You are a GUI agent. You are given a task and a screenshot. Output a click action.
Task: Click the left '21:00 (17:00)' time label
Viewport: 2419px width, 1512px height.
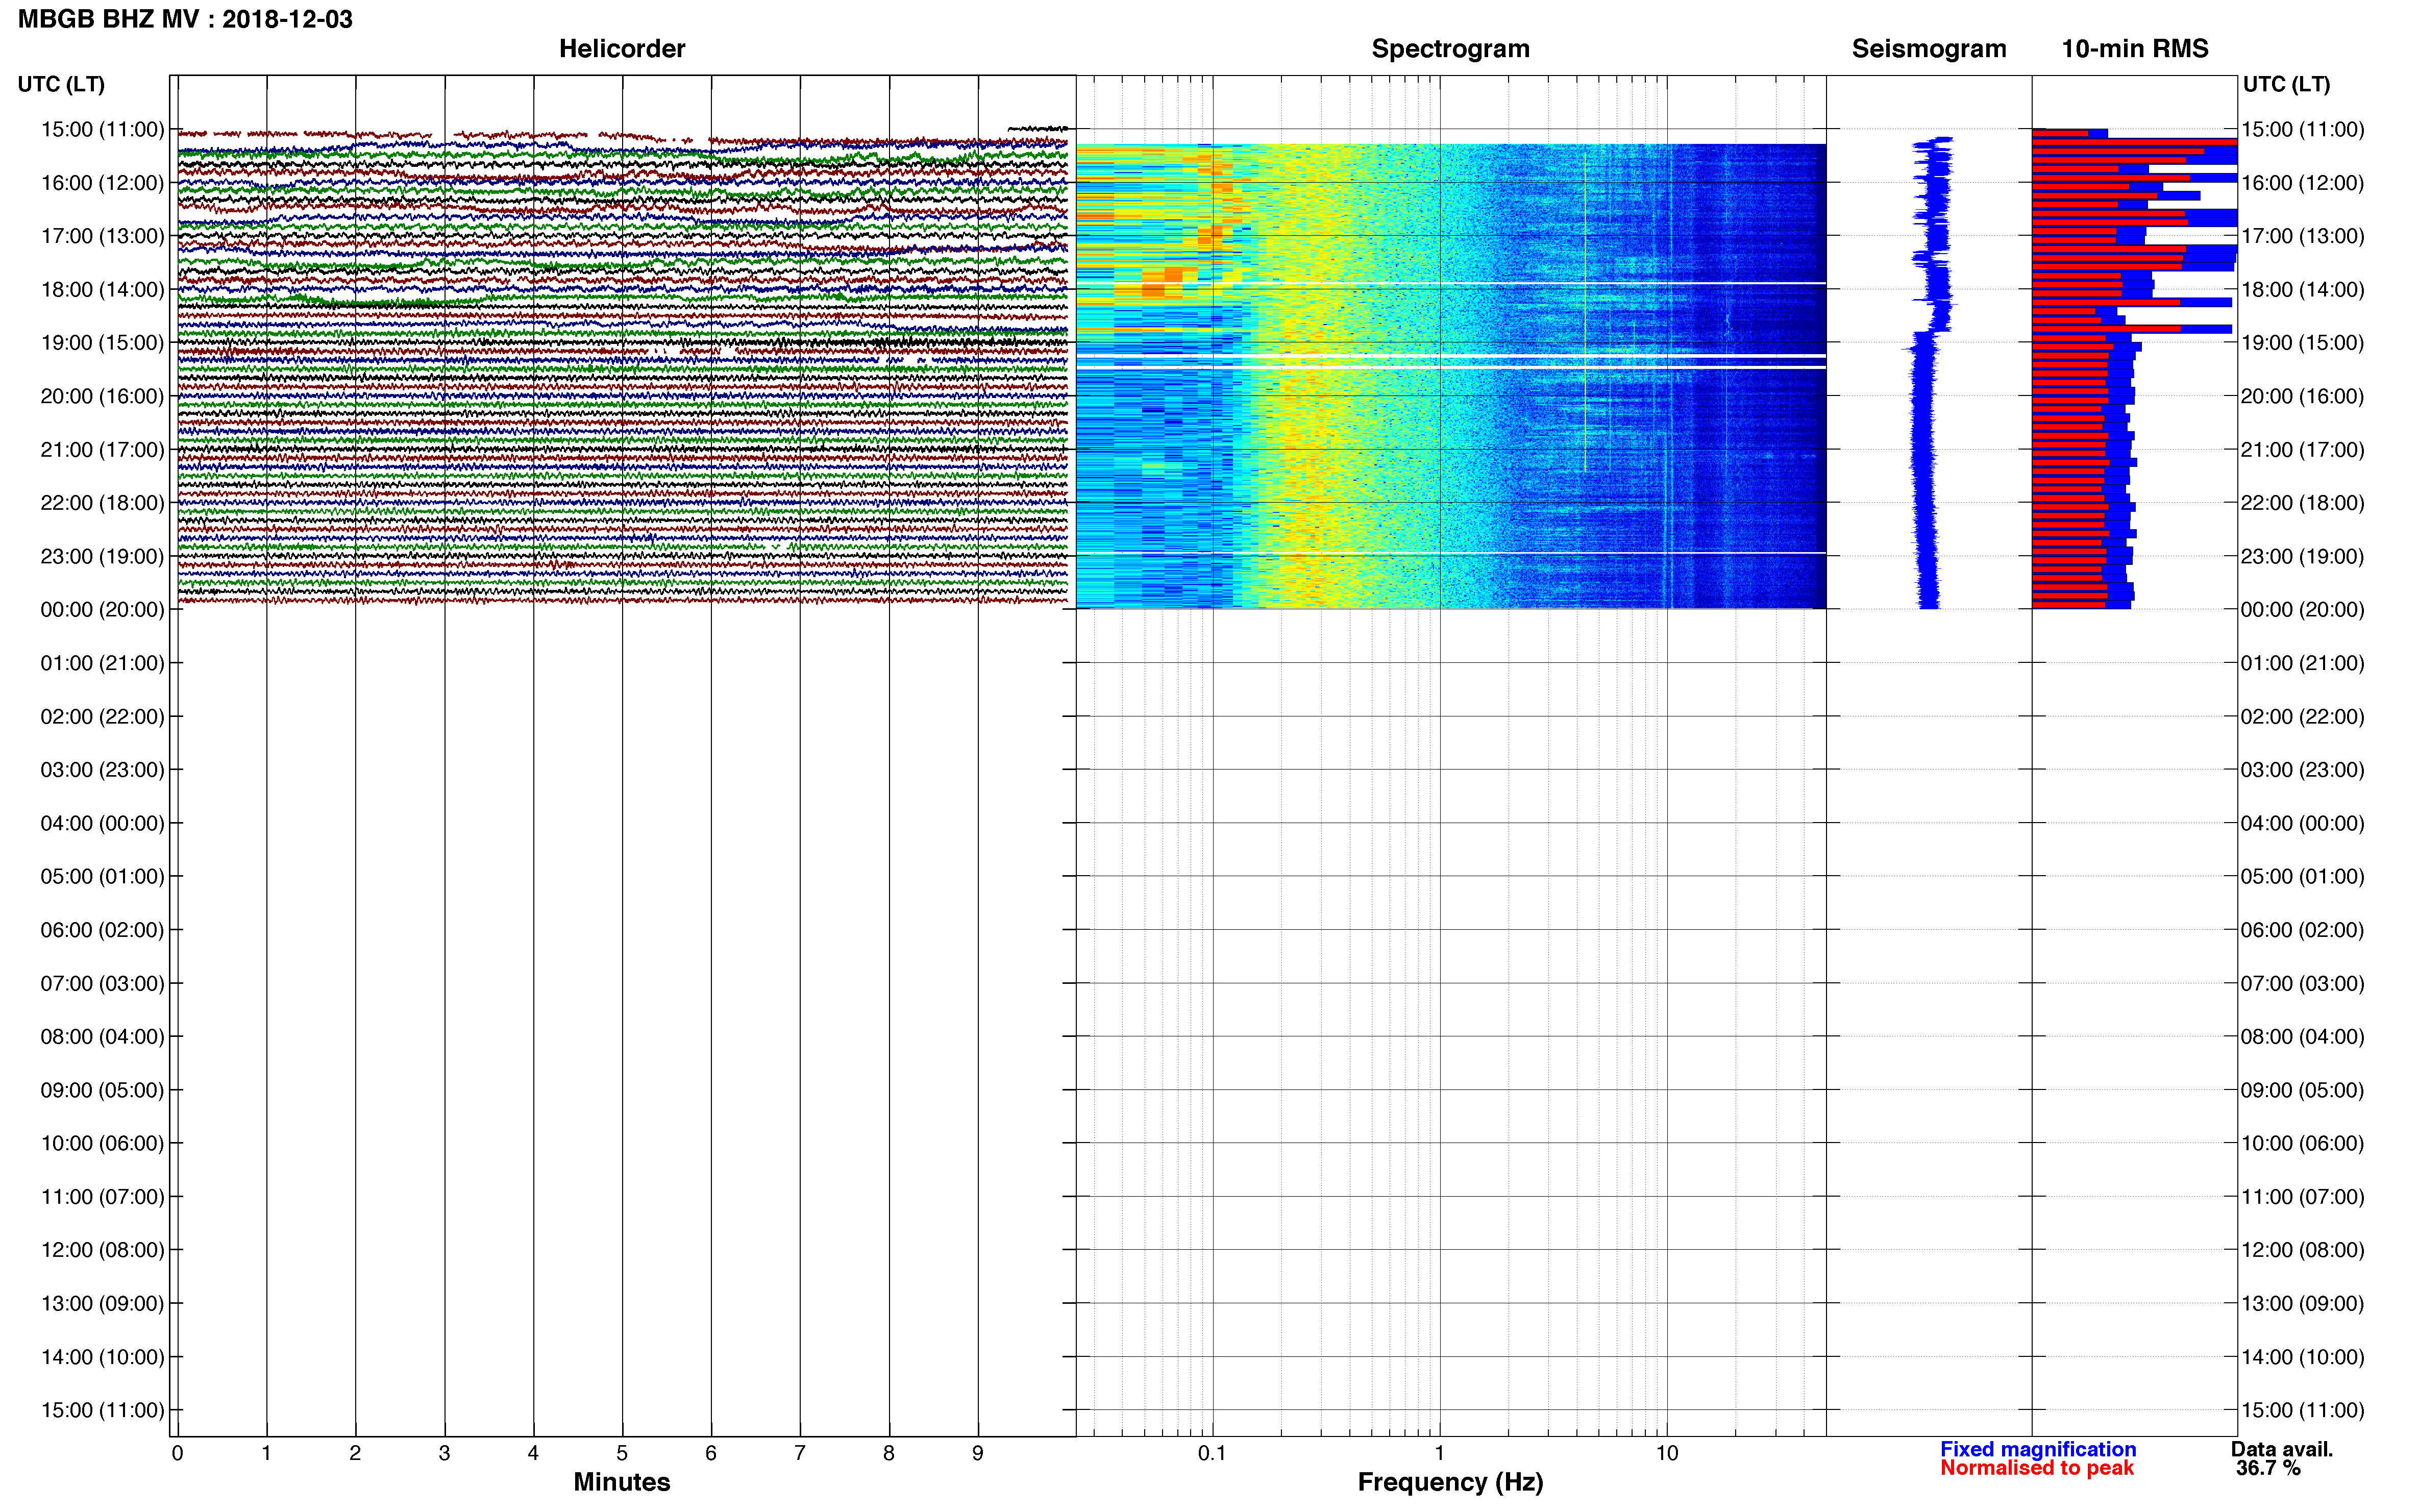click(x=102, y=449)
